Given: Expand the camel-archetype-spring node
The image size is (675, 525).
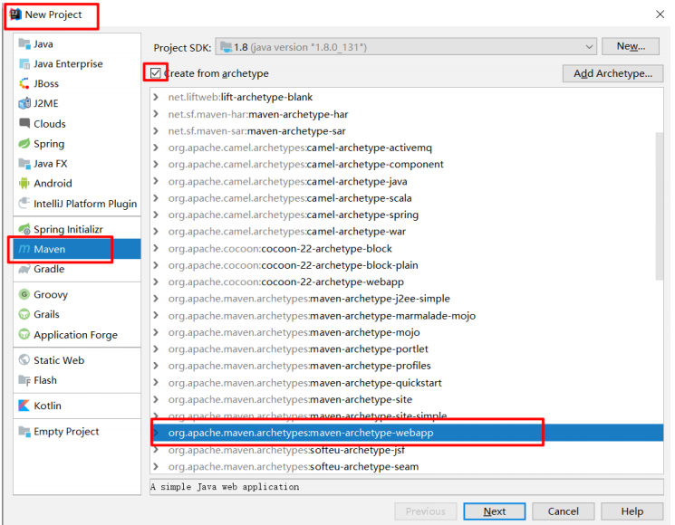Looking at the screenshot, I should click(x=156, y=215).
